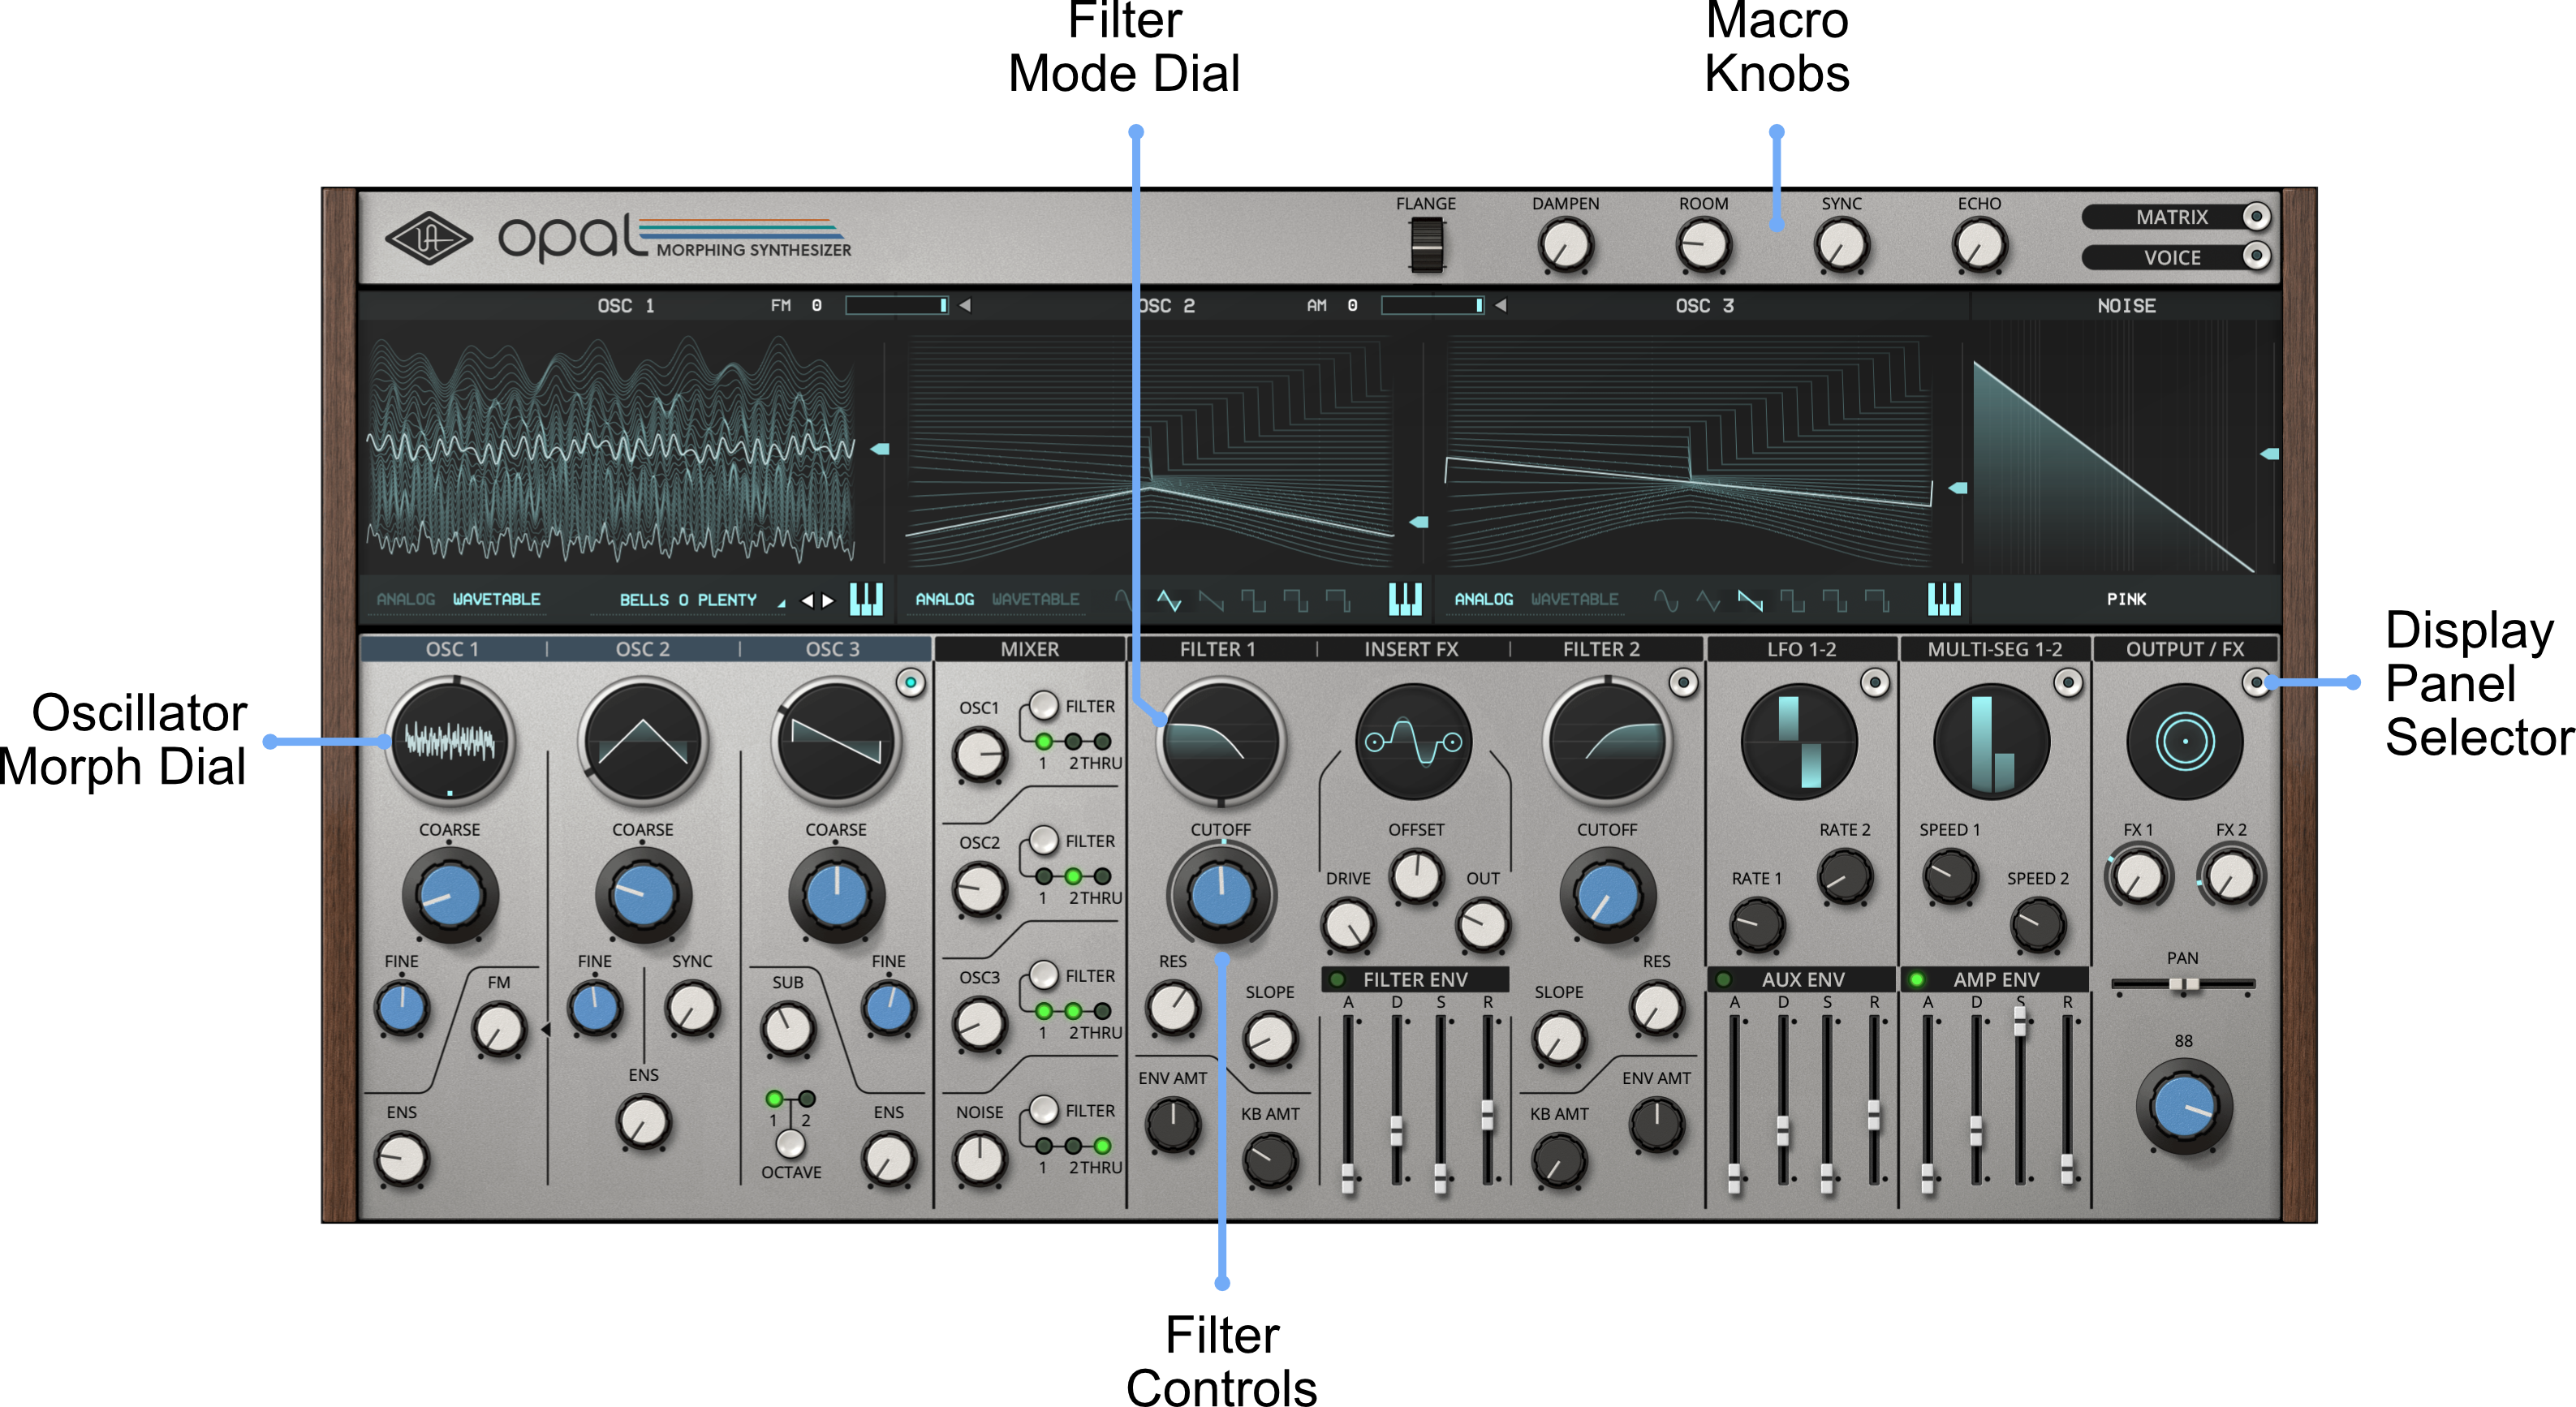Screen dimensions: 2576x1407
Task: Click the PAN horizontal slider
Action: click(2183, 985)
